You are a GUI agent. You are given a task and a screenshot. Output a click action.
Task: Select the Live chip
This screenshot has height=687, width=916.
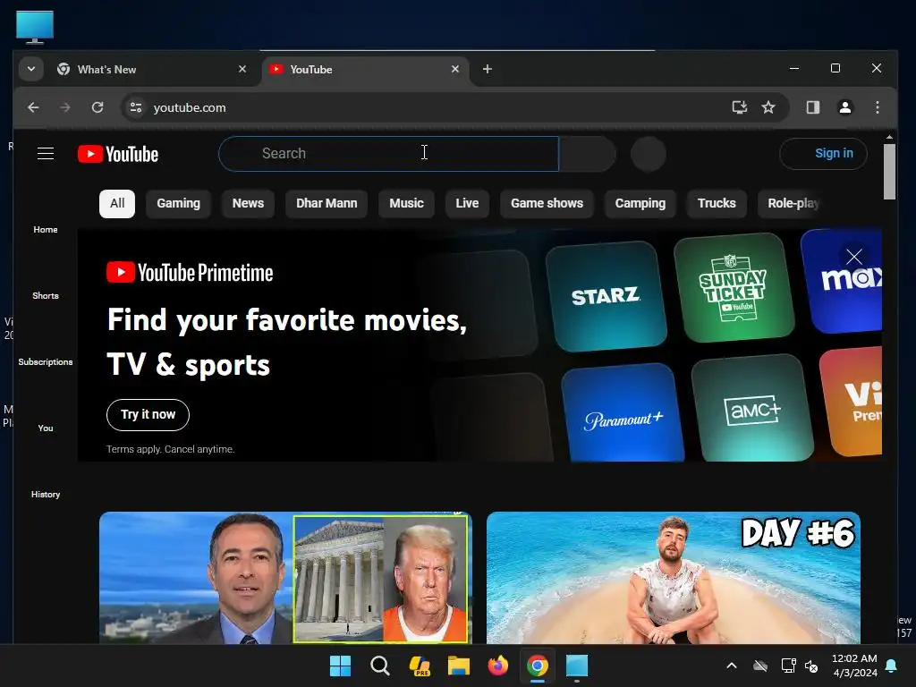467,203
